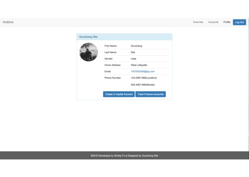Click the ©2016 footer credit text
This screenshot has height=177, width=249.
[124, 156]
